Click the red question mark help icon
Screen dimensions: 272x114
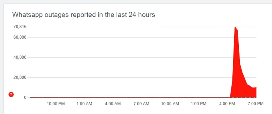11,94
